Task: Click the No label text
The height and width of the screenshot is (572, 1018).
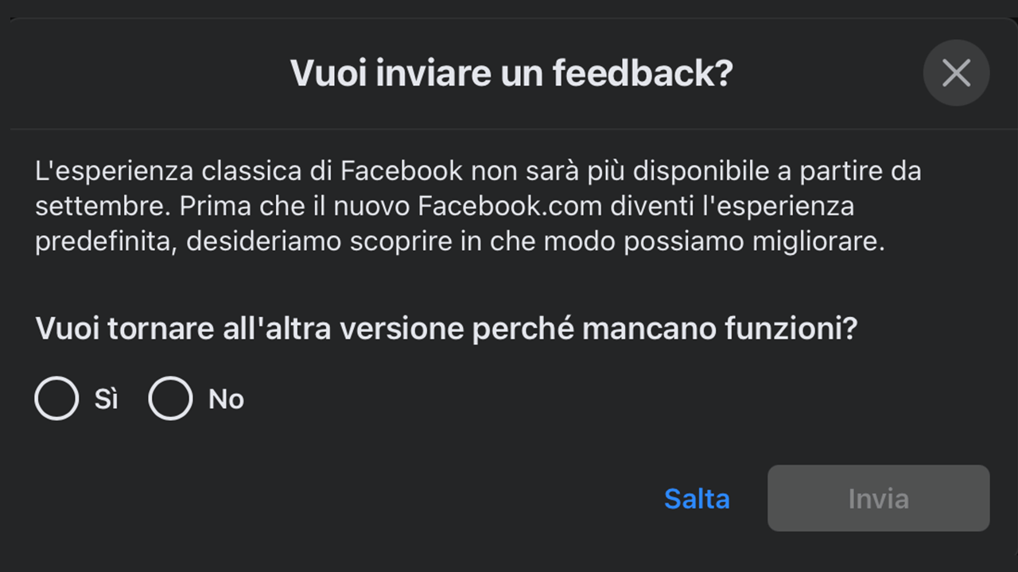Action: (x=226, y=399)
